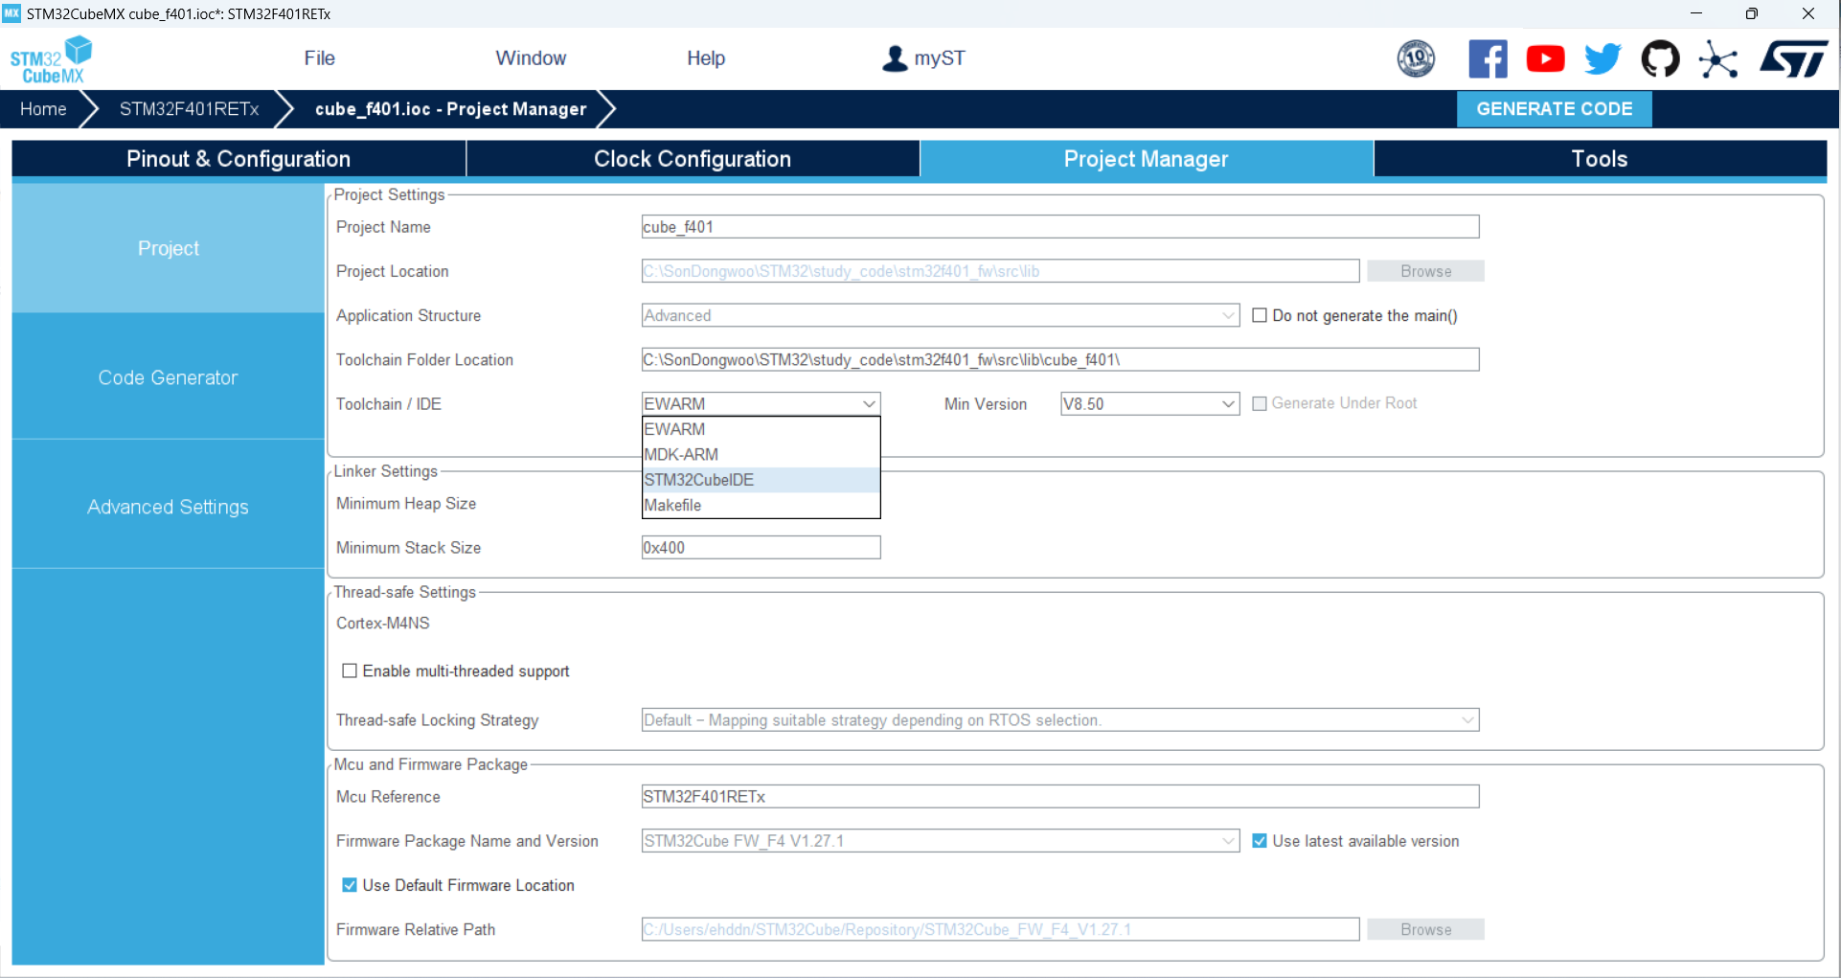Click the Minimum Heap Size label
The image size is (1841, 978).
[406, 504]
